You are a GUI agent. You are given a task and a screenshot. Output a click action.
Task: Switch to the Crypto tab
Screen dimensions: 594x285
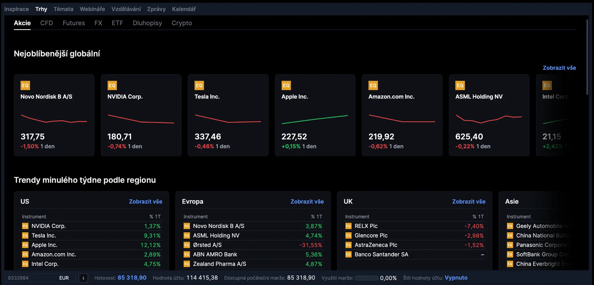(182, 23)
